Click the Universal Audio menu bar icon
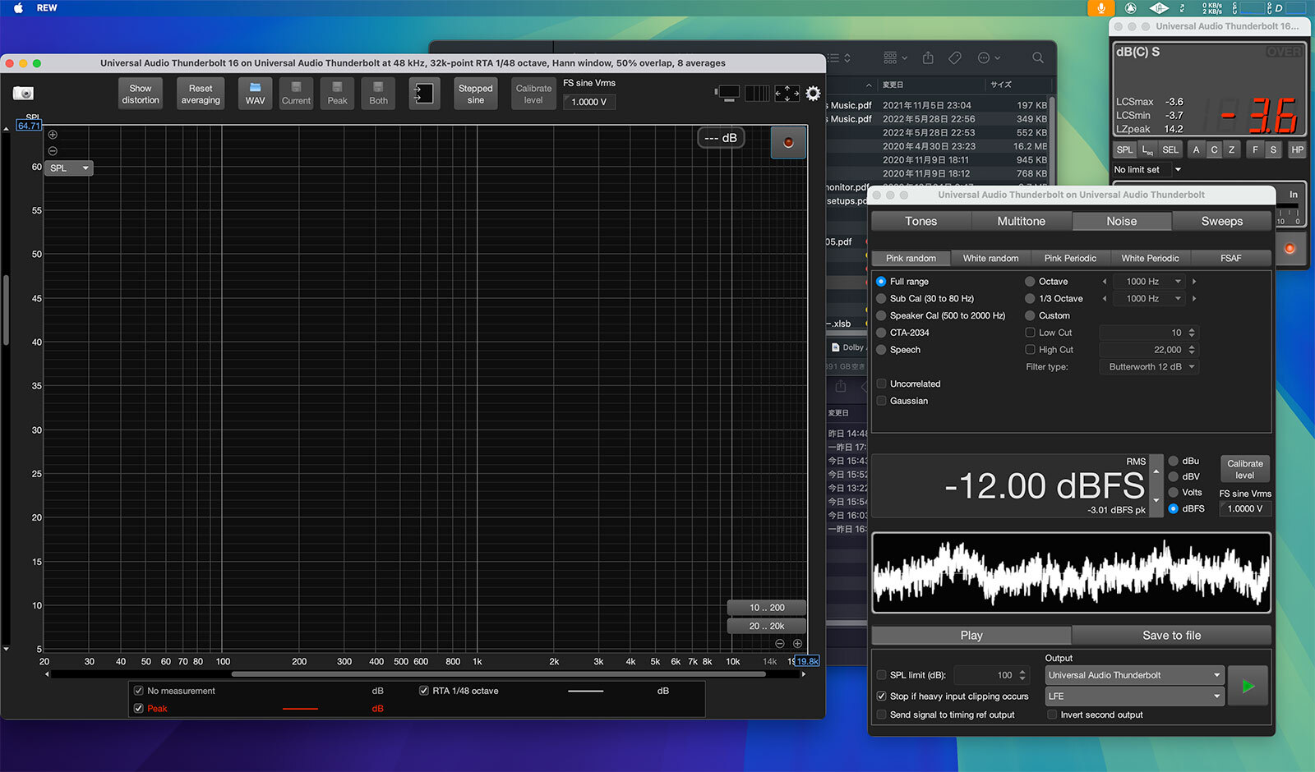The image size is (1315, 772). [x=1159, y=8]
